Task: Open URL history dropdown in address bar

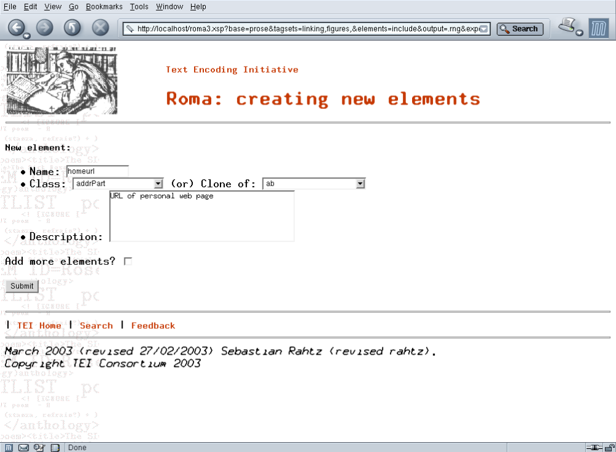Action: pos(484,28)
